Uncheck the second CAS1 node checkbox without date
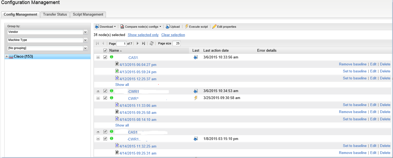The image size is (393, 158). coord(105,132)
